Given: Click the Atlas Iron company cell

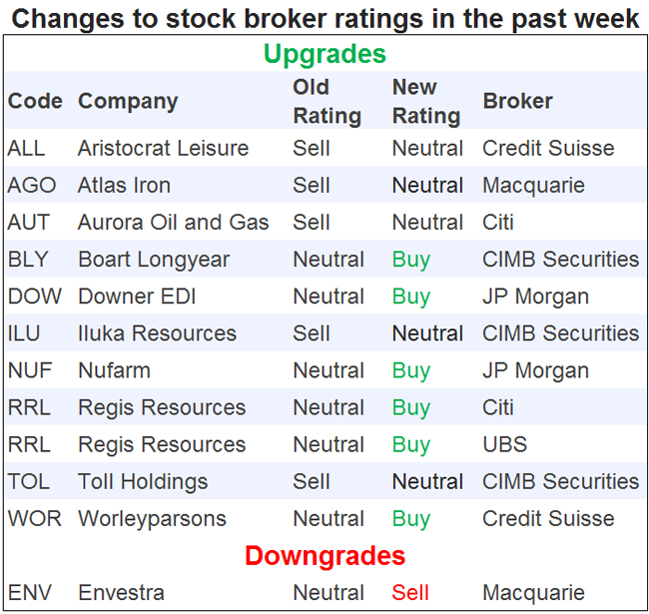Looking at the screenshot, I should click(x=124, y=185).
